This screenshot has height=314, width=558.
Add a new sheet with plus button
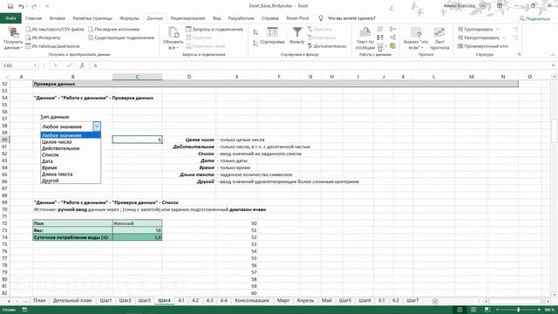(x=434, y=301)
